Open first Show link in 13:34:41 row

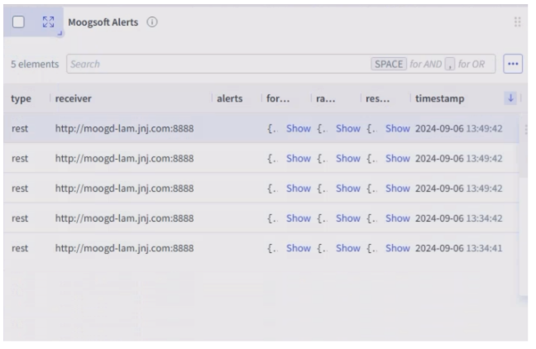point(299,248)
